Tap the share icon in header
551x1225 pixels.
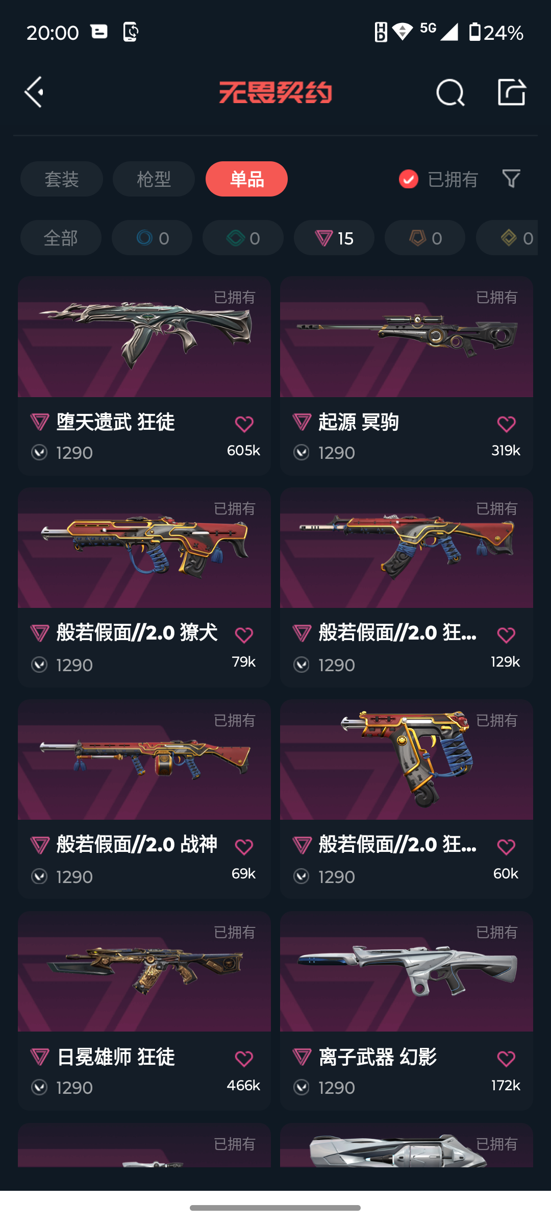(512, 92)
